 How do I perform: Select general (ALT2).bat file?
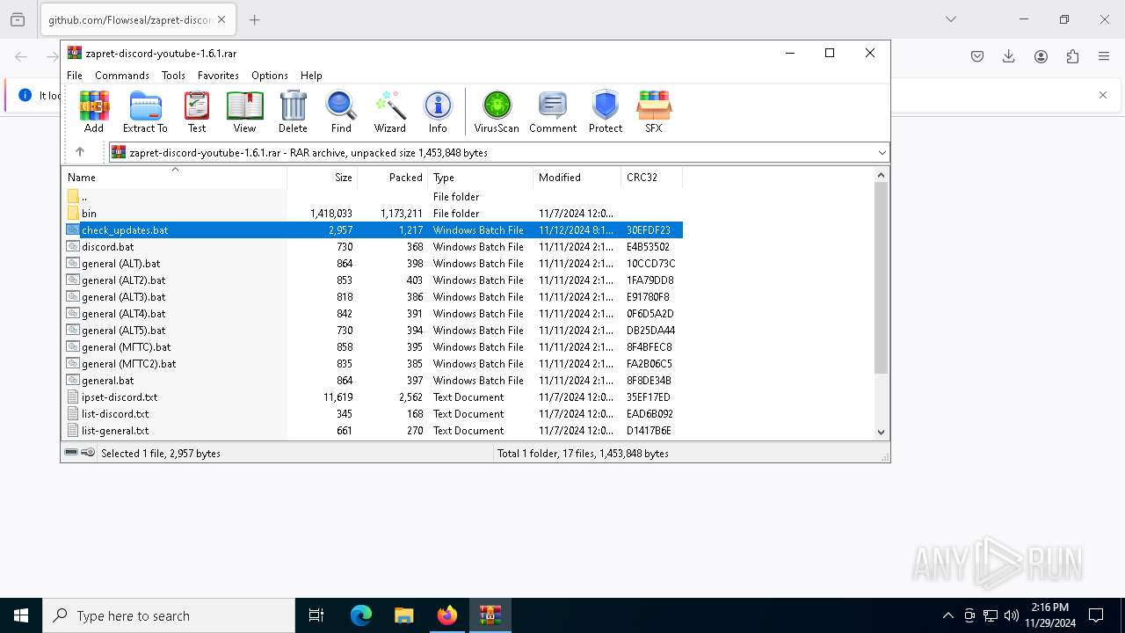pyautogui.click(x=374, y=280)
